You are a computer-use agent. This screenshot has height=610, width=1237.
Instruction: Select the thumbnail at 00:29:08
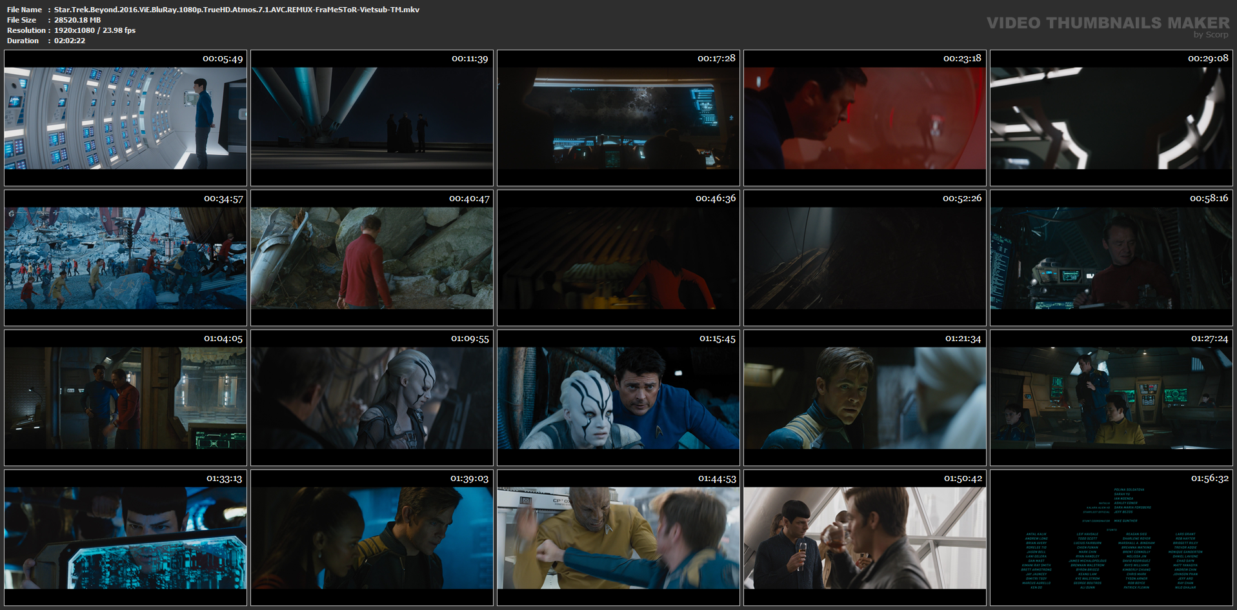1111,118
